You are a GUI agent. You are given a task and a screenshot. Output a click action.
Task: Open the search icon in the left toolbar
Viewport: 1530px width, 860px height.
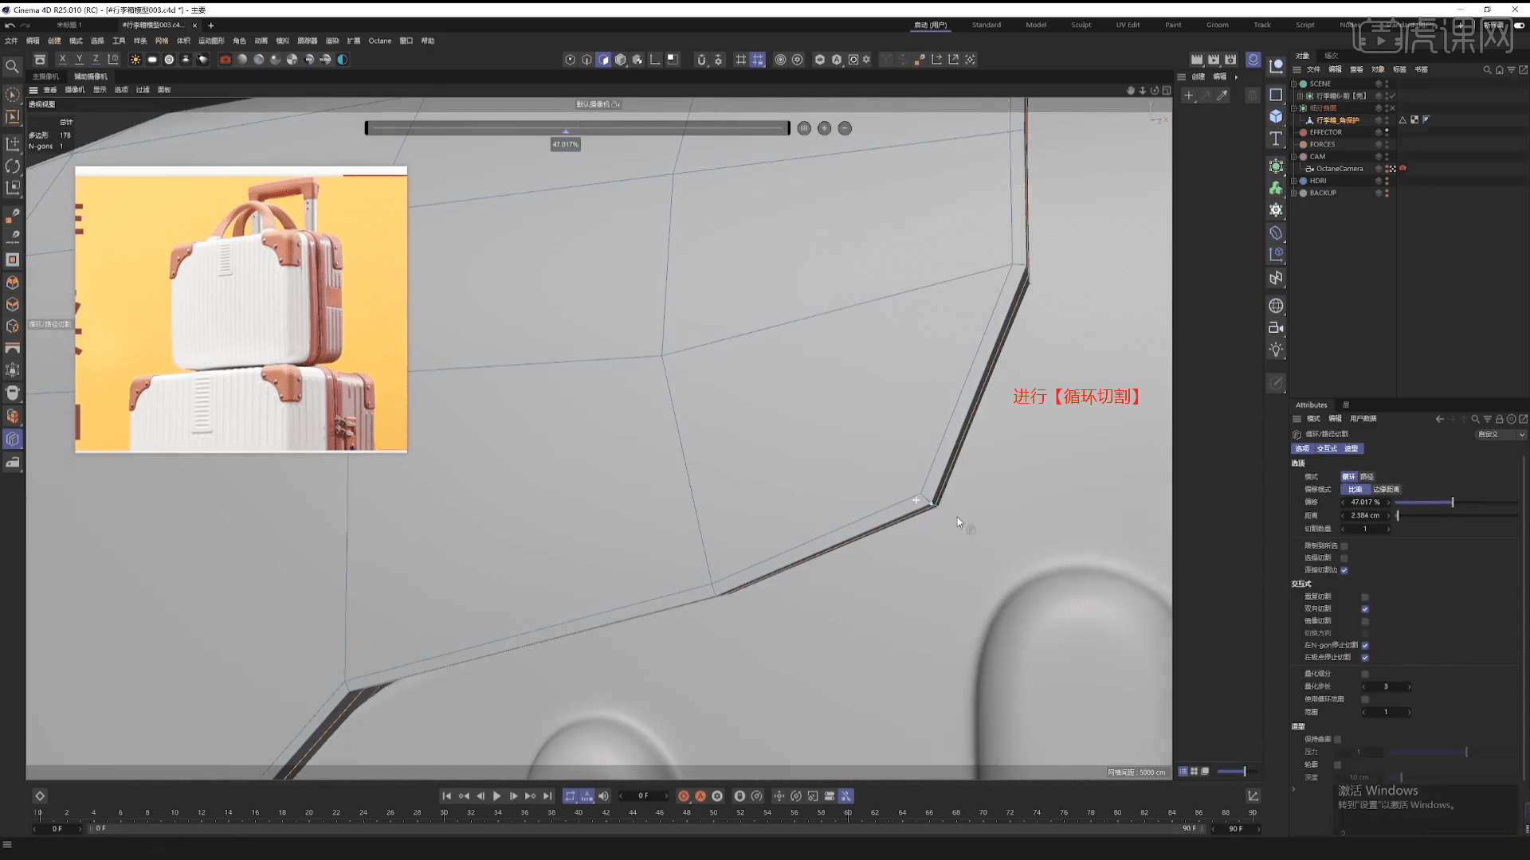point(12,67)
